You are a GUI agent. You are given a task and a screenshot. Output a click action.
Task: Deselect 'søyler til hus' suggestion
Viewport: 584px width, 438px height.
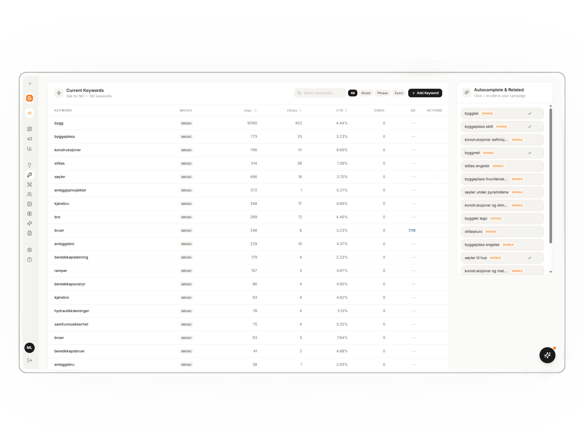[x=530, y=258]
